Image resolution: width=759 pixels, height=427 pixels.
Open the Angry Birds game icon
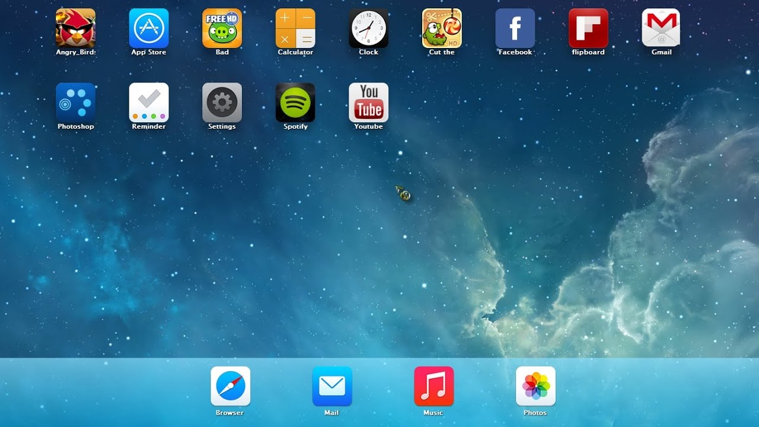[75, 28]
